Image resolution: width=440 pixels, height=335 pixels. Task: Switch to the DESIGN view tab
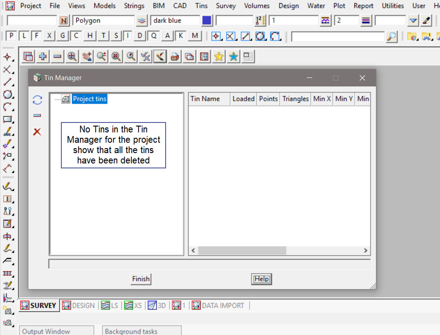tap(79, 305)
